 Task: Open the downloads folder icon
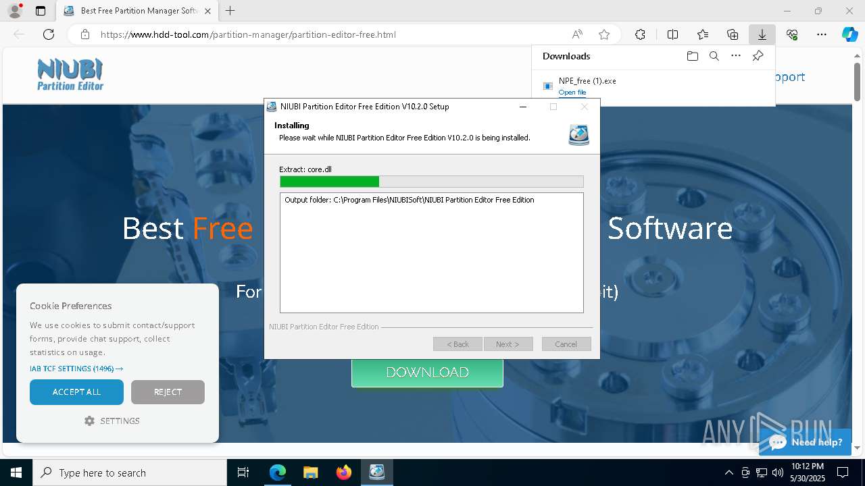[x=692, y=56]
